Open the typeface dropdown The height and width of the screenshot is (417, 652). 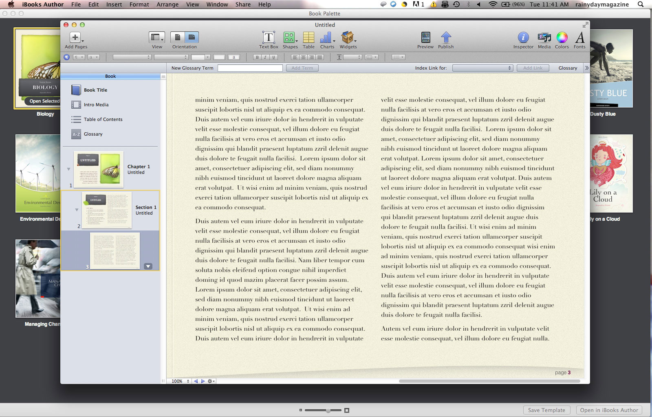coord(171,57)
